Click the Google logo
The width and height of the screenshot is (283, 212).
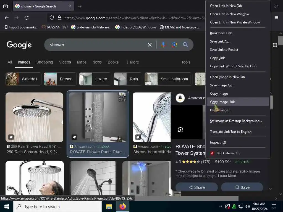[19, 45]
